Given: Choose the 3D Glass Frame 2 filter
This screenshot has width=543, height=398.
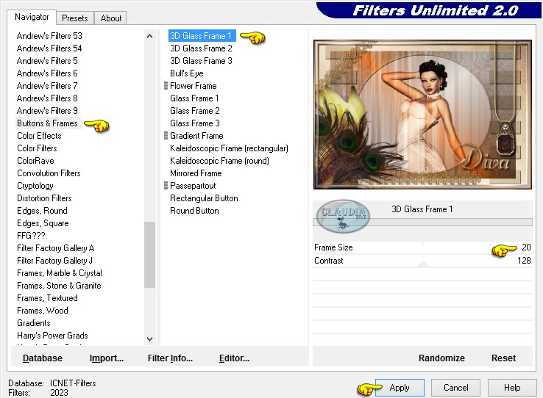Looking at the screenshot, I should pyautogui.click(x=201, y=48).
